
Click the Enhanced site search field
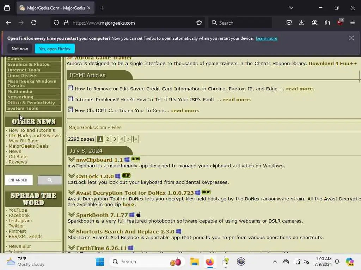[x=19, y=180]
